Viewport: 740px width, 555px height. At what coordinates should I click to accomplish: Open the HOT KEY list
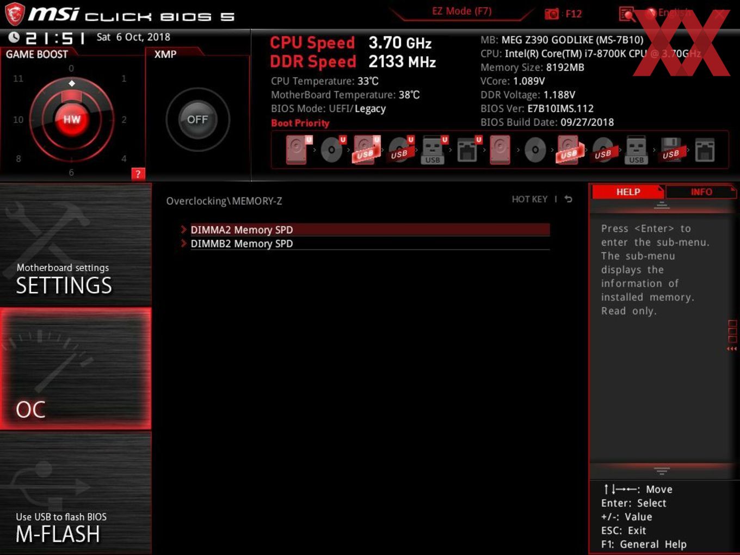(x=529, y=199)
